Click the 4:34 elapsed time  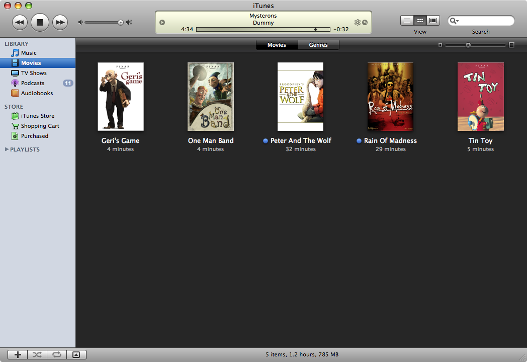[x=187, y=29]
